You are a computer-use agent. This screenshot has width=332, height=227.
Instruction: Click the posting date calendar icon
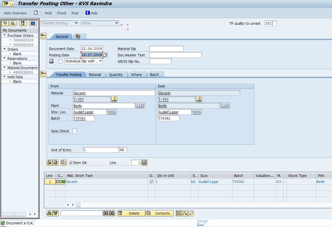(105, 55)
